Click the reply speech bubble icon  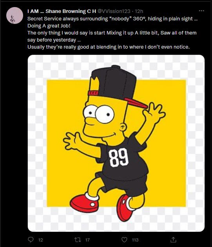pyautogui.click(x=31, y=240)
